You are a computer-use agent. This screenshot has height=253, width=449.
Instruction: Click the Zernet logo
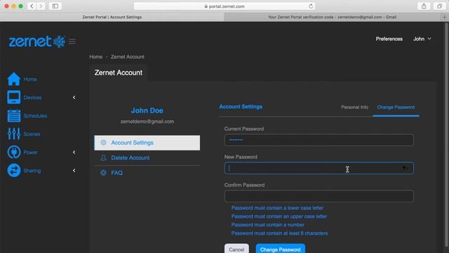tap(36, 41)
